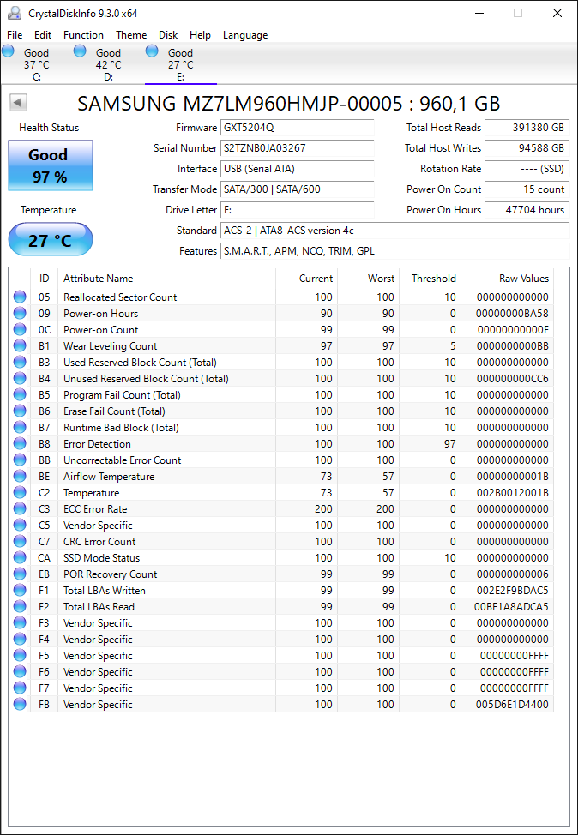This screenshot has width=578, height=835.
Task: Click the Standard field ACS-2
Action: [x=394, y=231]
